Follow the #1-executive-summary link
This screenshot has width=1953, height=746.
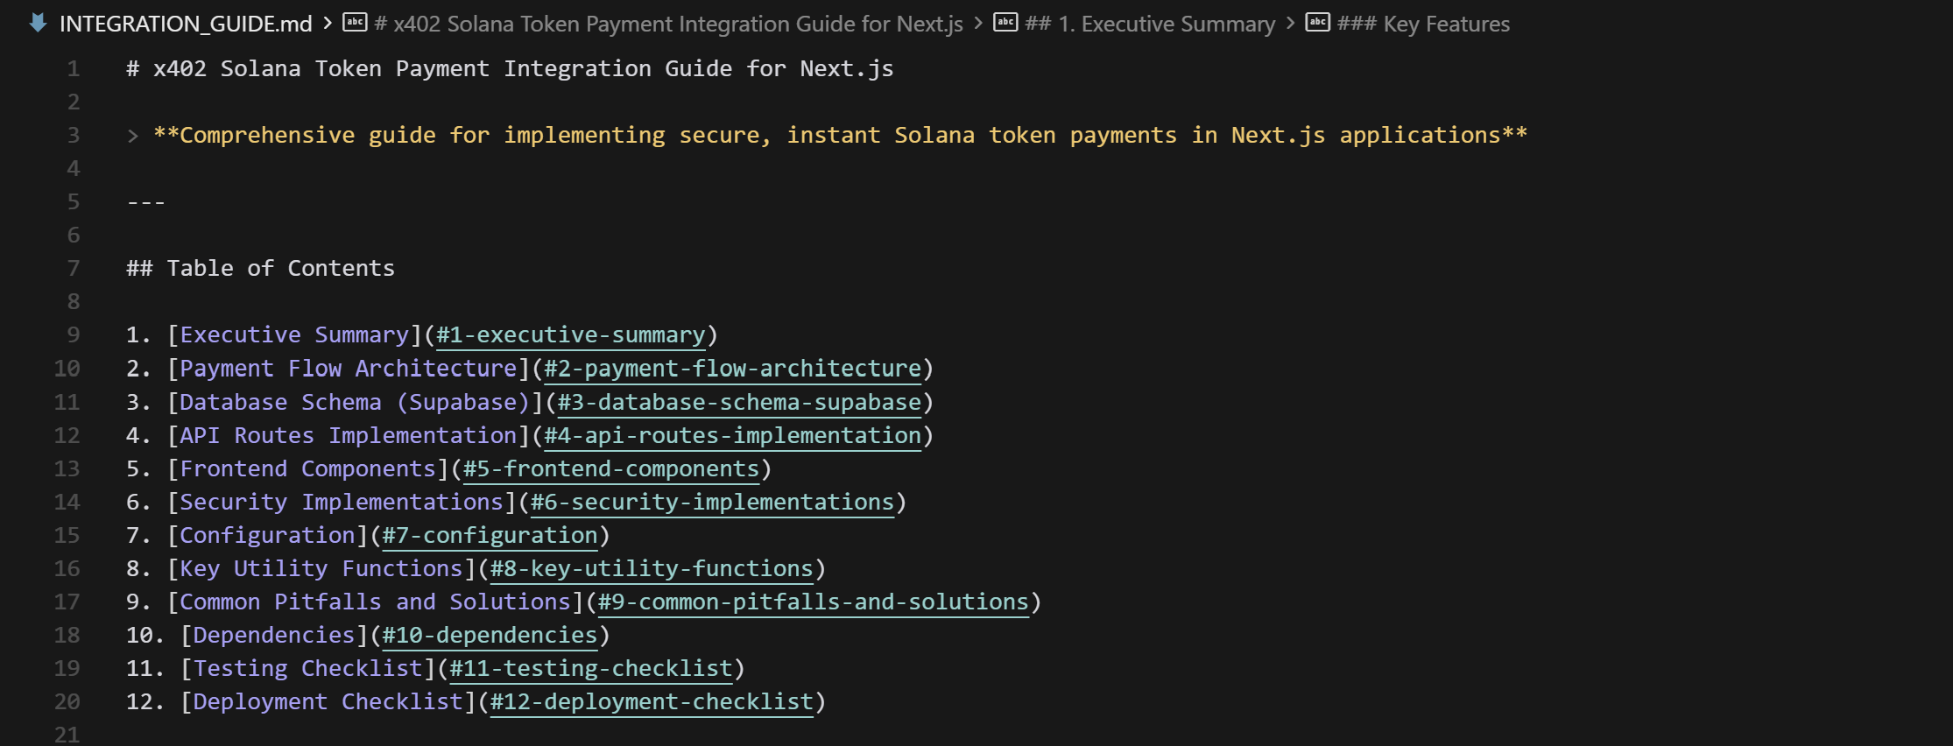click(x=570, y=335)
